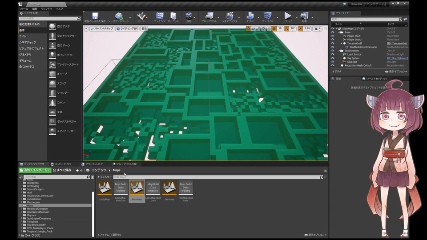Viewport: 427px width, 240px height.
Task: Hide the Sky Sphere actor via eye icon
Action: [x=332, y=58]
